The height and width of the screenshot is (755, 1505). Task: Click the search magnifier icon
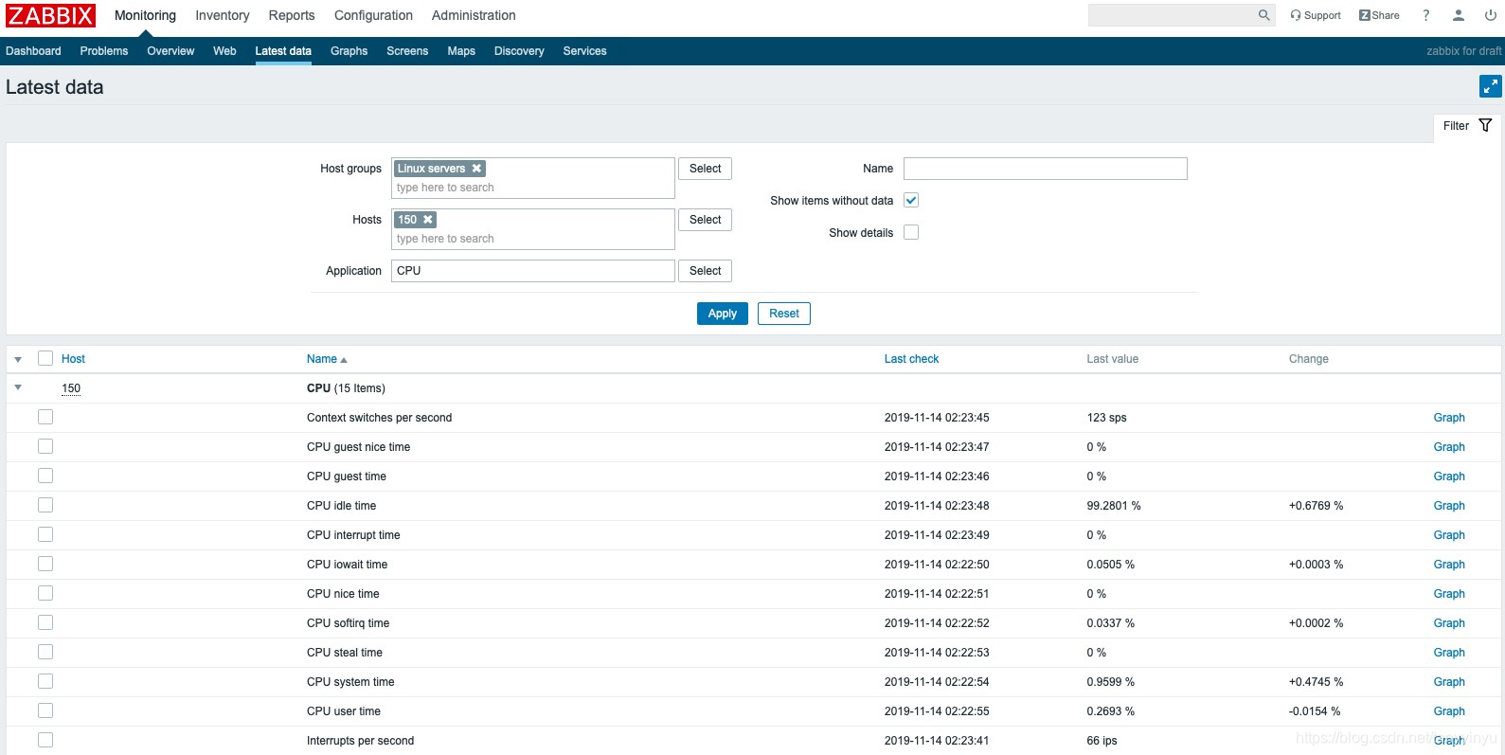[x=1263, y=15]
